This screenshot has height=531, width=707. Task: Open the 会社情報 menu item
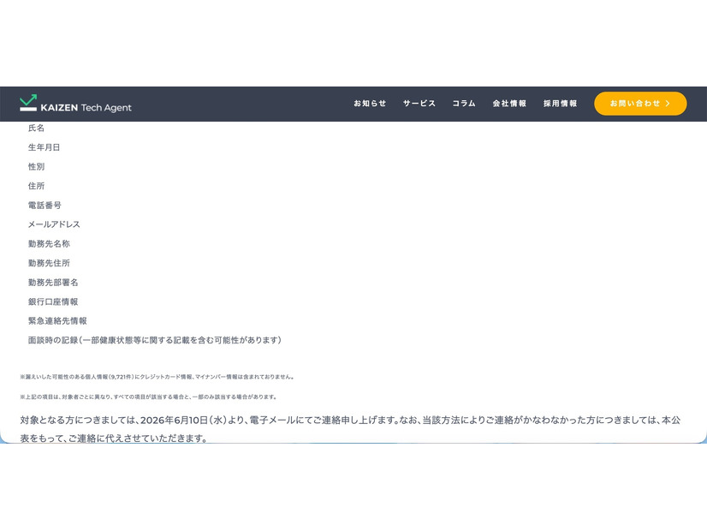pyautogui.click(x=509, y=104)
